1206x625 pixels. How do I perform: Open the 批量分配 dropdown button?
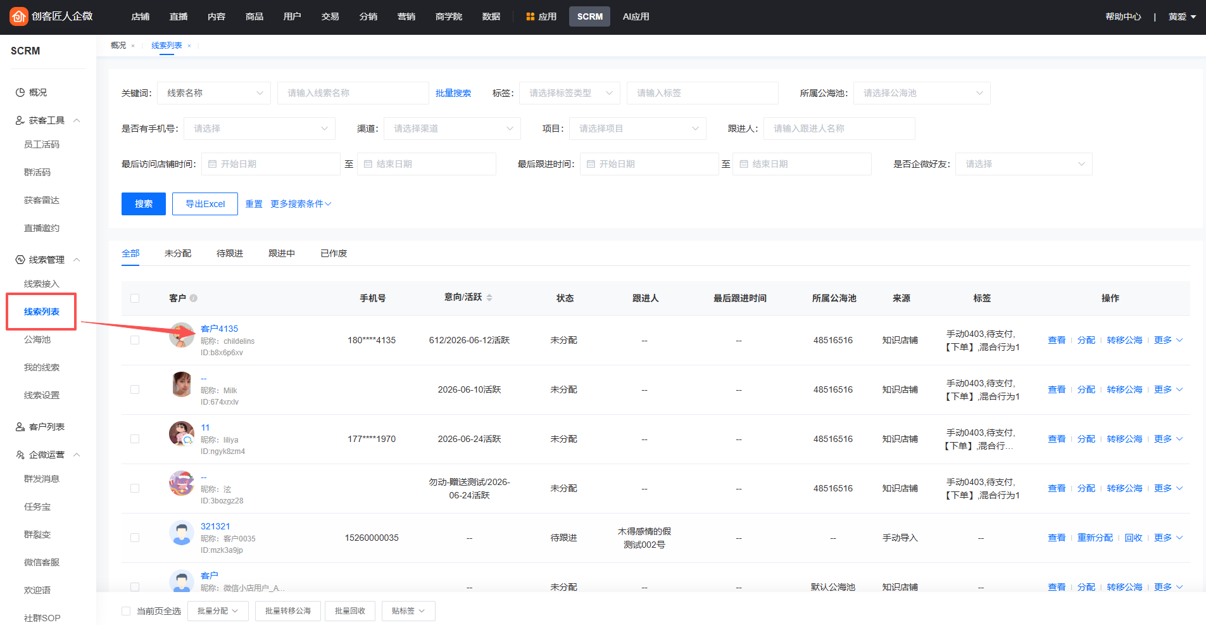[218, 611]
